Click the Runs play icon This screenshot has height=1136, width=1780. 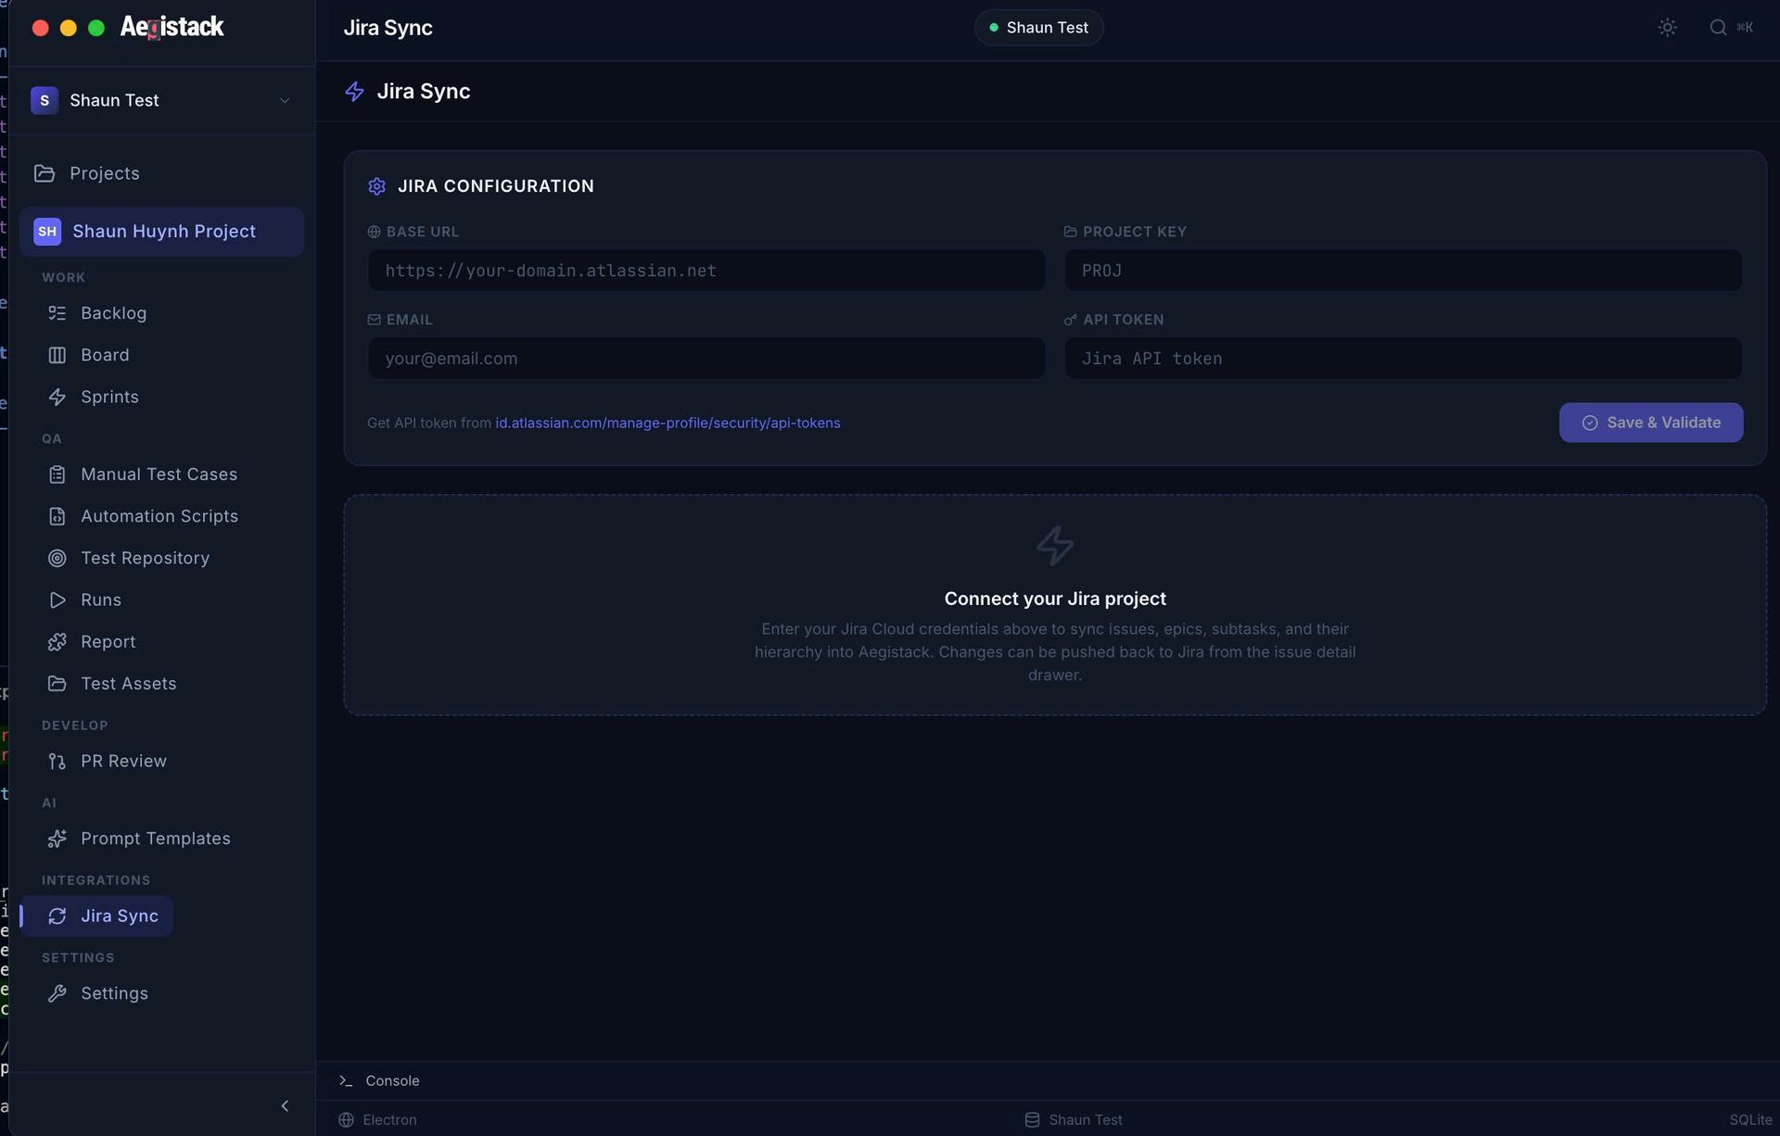pos(57,600)
